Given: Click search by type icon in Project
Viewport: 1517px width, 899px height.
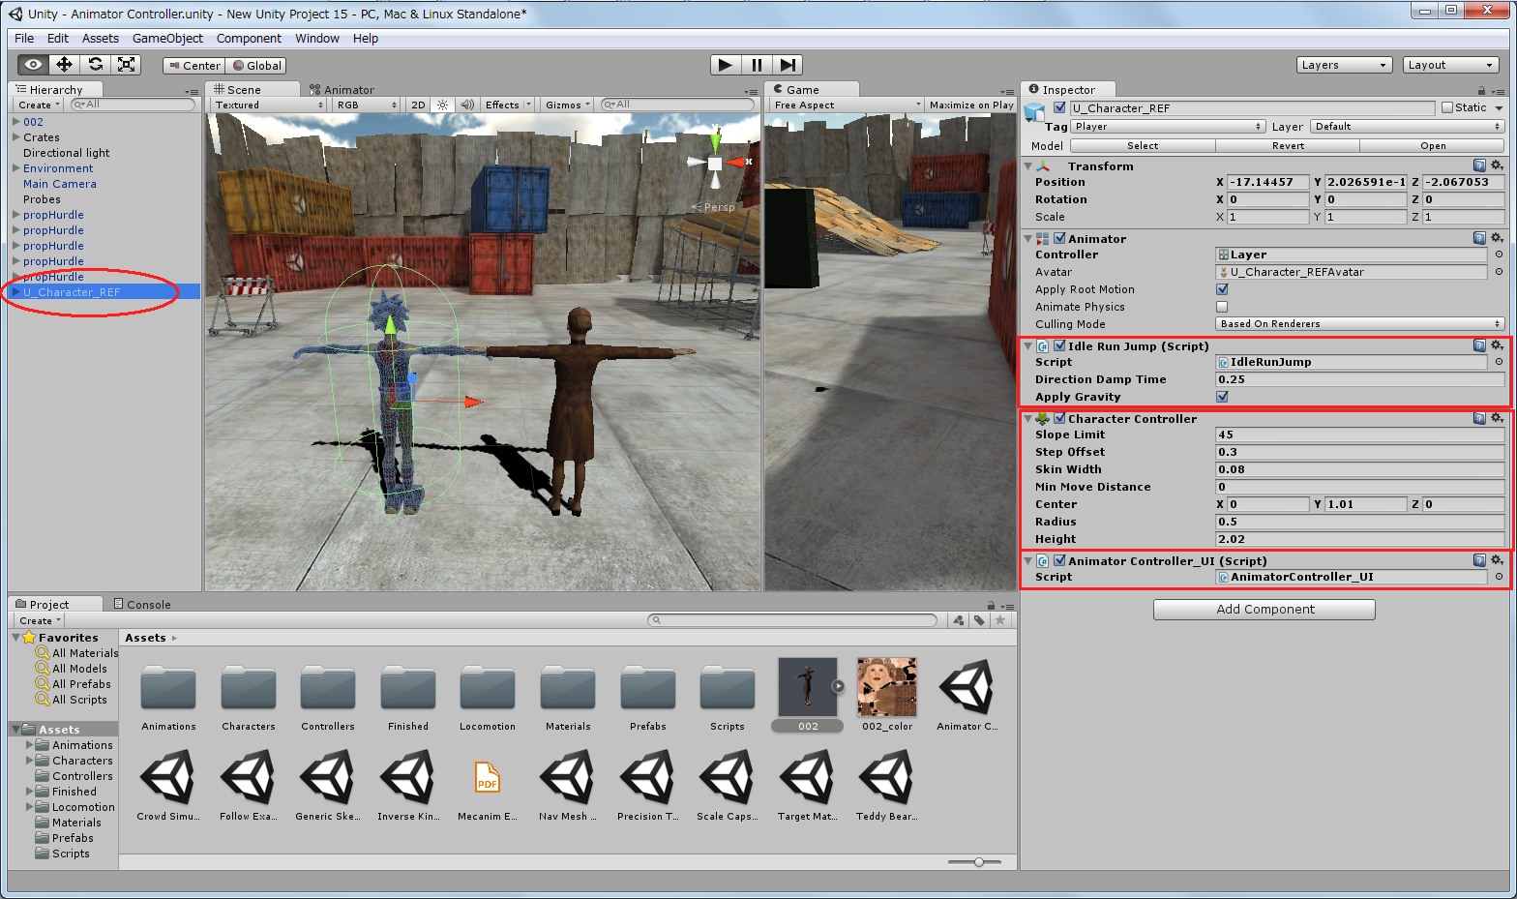Looking at the screenshot, I should [x=958, y=620].
